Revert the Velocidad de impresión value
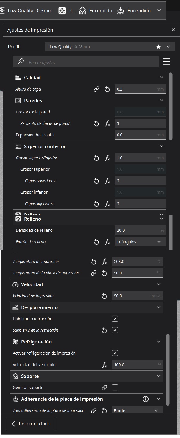 point(104,296)
